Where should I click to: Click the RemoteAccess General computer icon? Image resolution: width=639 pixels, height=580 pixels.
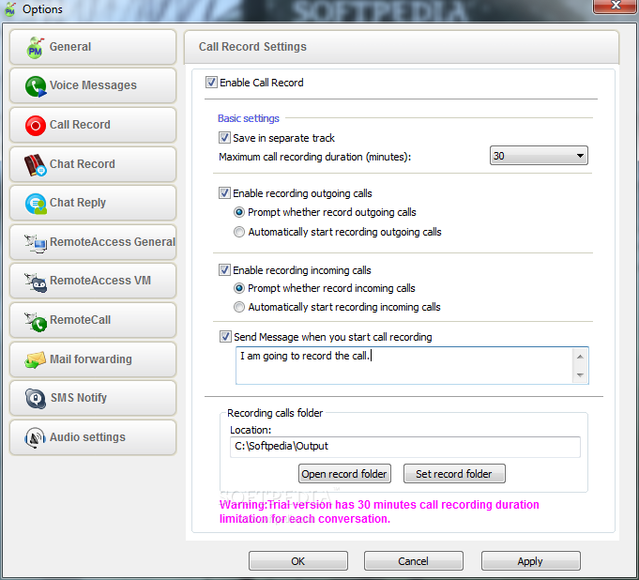36,243
